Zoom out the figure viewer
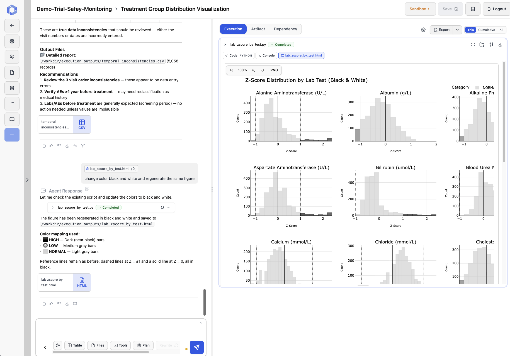Viewport: 510px width, 356px height. [232, 70]
